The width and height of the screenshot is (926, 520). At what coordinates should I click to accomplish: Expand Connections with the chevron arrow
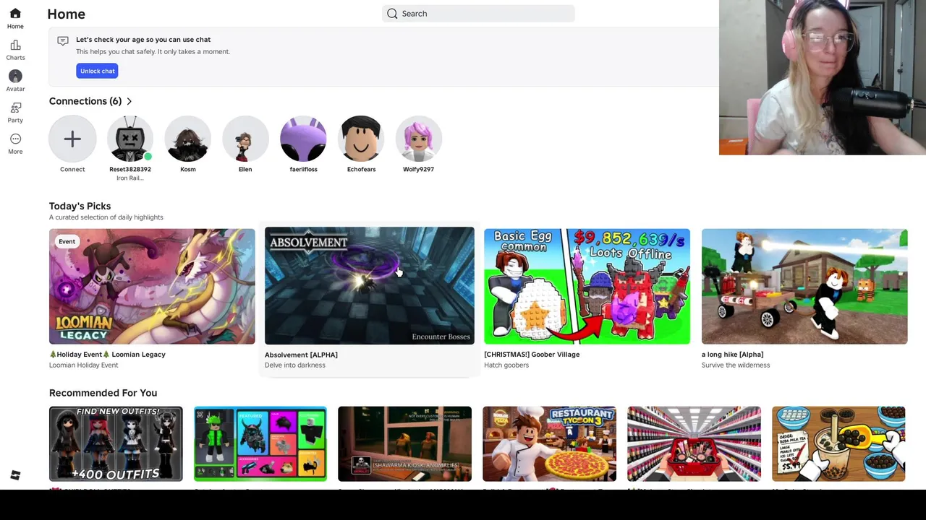[129, 101]
